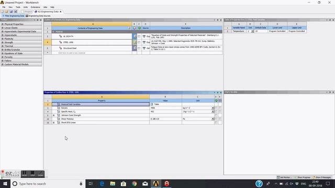The height and width of the screenshot is (188, 335).
Task: Toggle checkbox in AL 2024-T4 row
Action: [139, 37]
